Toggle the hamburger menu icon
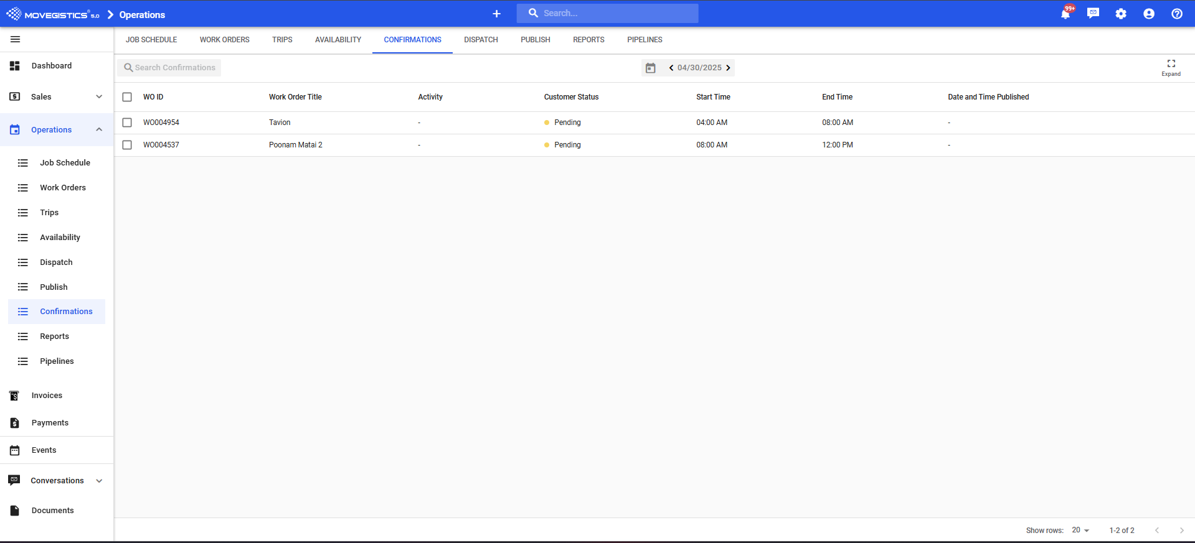The height and width of the screenshot is (543, 1195). point(16,39)
